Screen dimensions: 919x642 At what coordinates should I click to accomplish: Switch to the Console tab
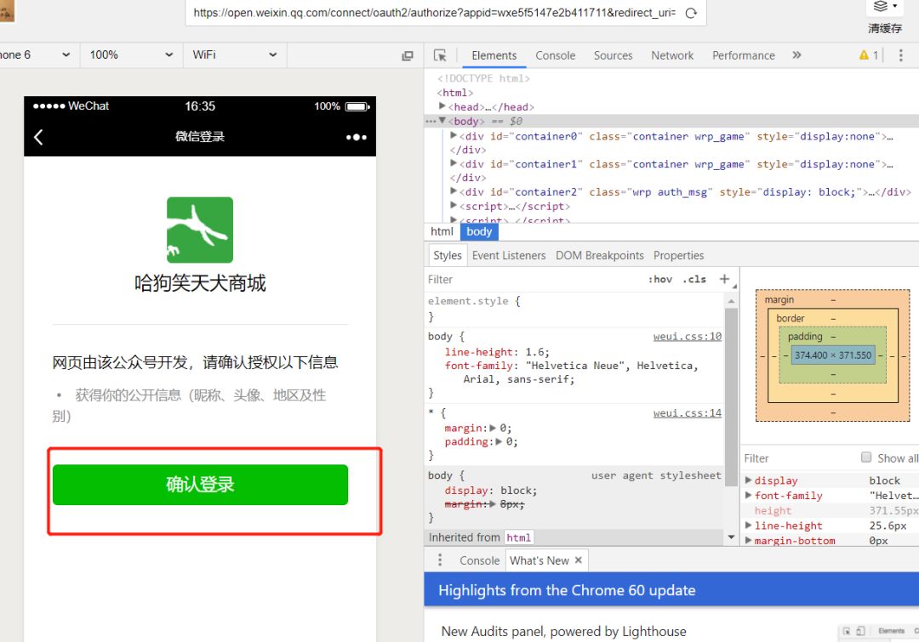coord(555,55)
